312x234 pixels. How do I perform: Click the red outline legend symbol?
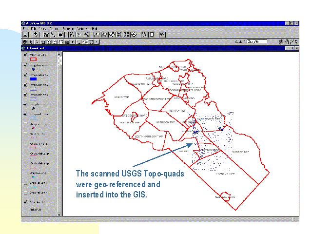tap(34, 60)
